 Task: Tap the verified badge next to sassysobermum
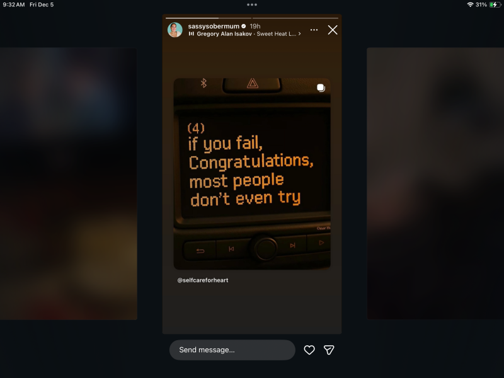point(244,26)
